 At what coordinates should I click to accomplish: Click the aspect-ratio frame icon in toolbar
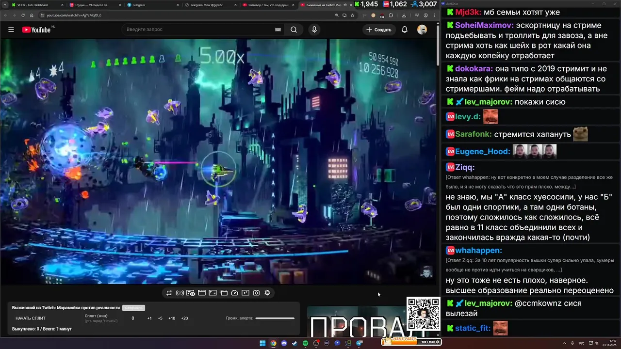(212, 293)
